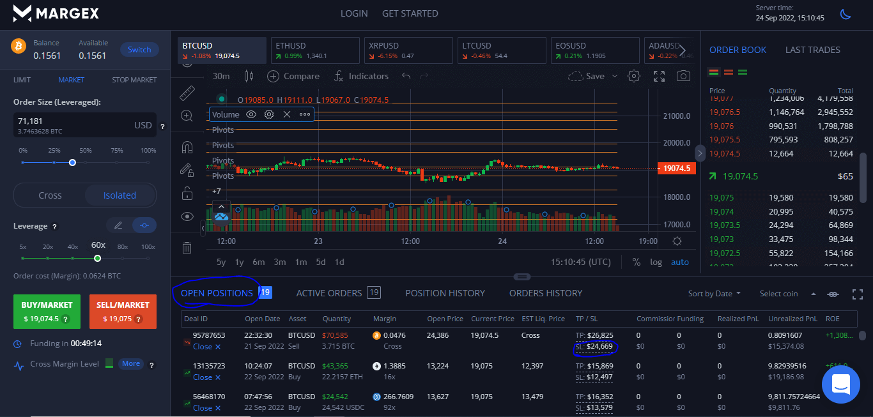873x417 pixels.
Task: Open Volume indicator settings gear
Action: (x=269, y=114)
